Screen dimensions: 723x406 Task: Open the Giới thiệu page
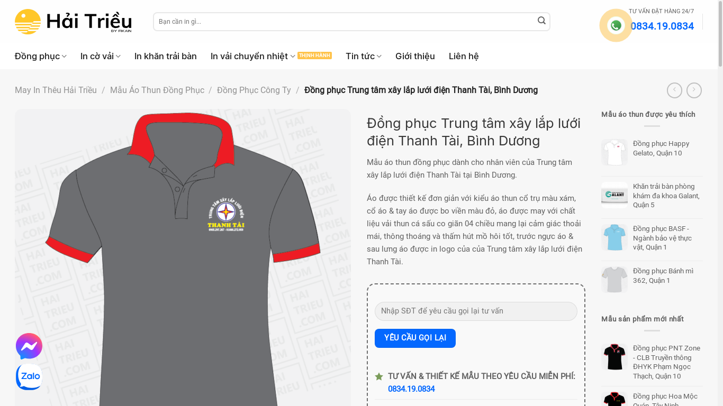(415, 56)
